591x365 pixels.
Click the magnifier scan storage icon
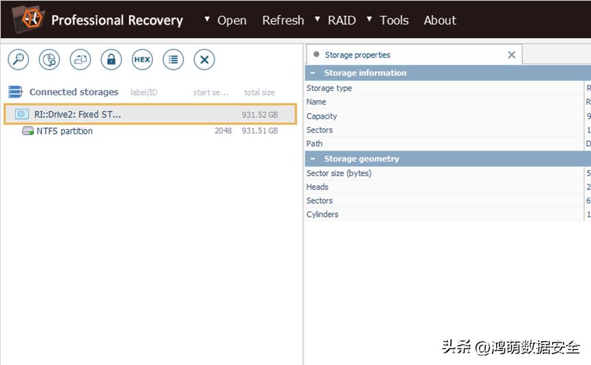click(x=18, y=59)
